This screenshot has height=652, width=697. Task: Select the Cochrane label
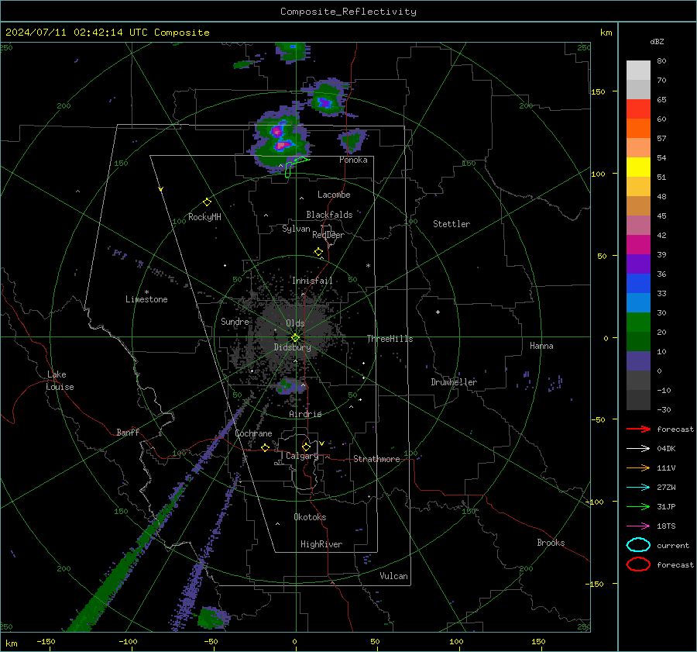coord(253,433)
